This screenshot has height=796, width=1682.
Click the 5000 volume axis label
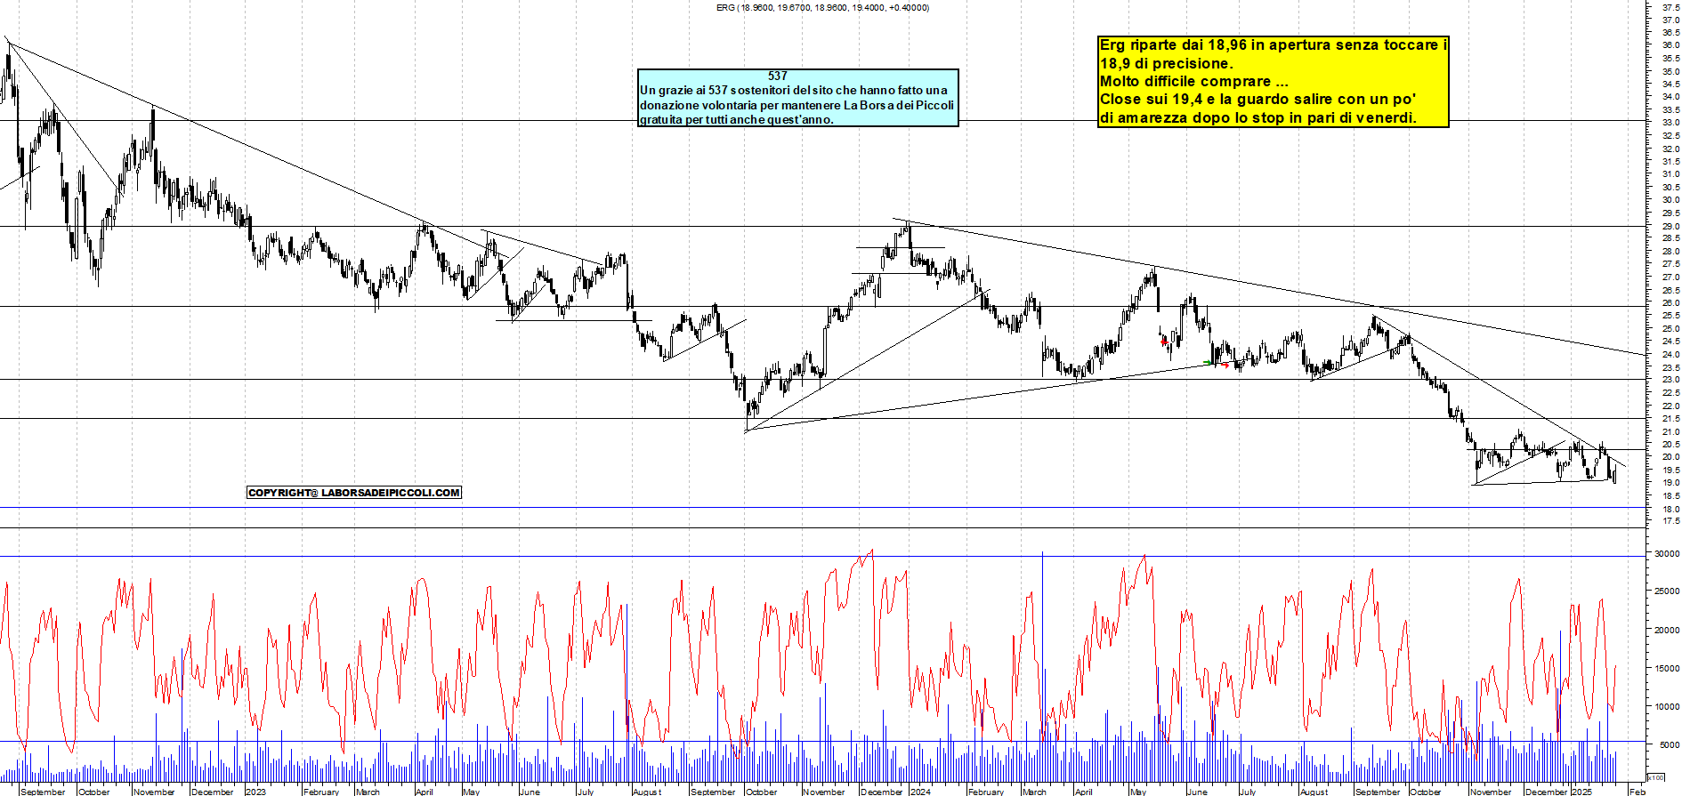[1670, 745]
